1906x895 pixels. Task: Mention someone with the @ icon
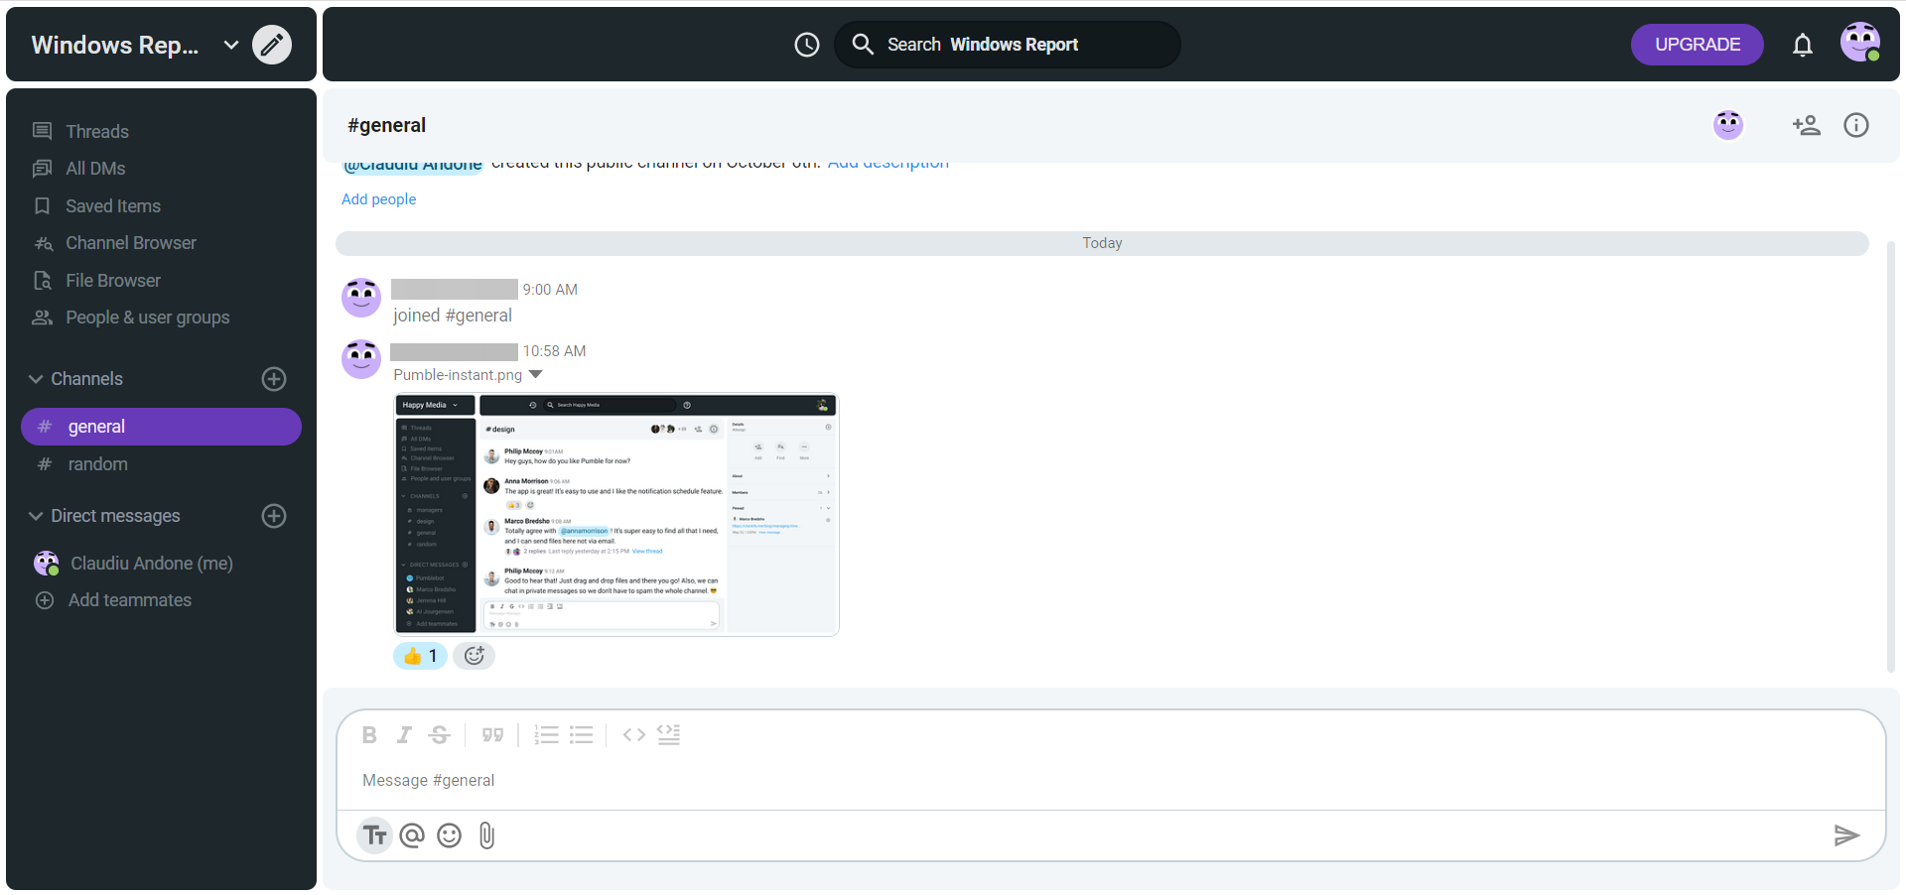tap(412, 835)
